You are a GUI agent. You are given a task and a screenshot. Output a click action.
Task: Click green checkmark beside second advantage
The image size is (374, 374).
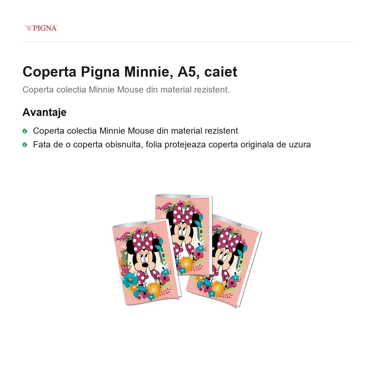click(25, 145)
